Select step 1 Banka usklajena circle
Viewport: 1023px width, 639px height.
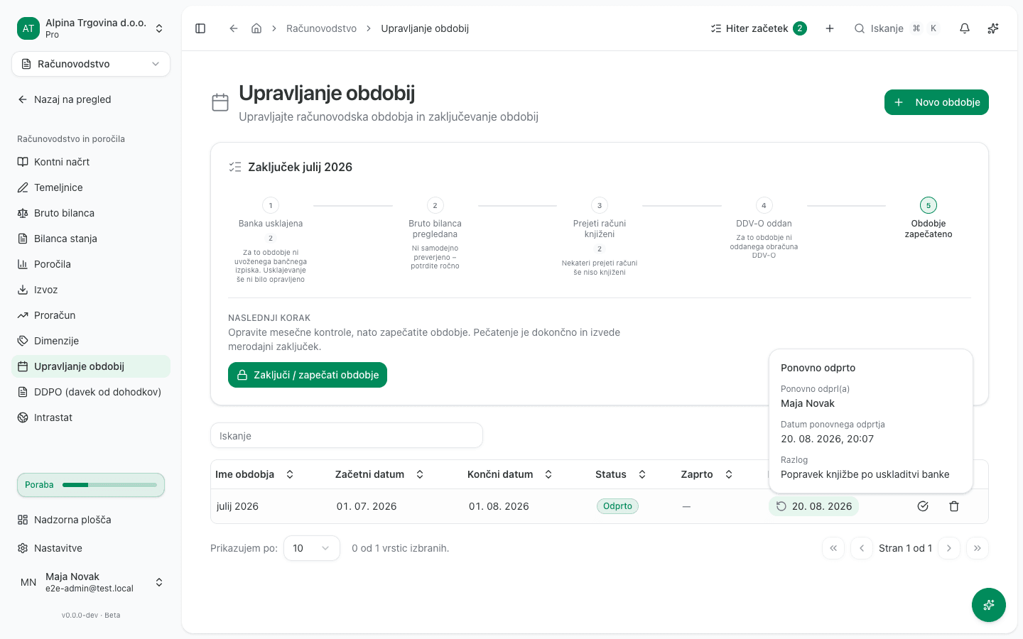(271, 205)
